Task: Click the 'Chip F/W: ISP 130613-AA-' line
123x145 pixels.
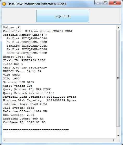Action: tap(25, 68)
